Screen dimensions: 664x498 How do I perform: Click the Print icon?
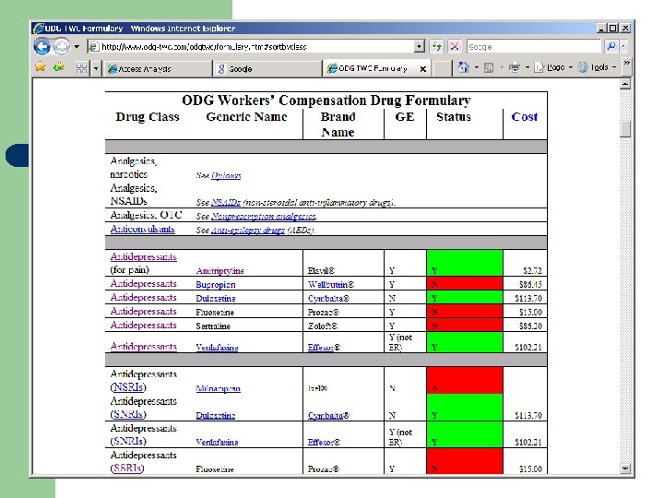pyautogui.click(x=515, y=67)
